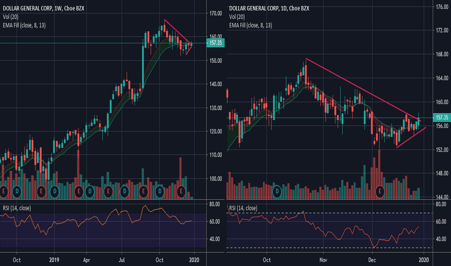This screenshot has width=451, height=266.
Task: Click the 176.00 price axis value
Action: [x=442, y=7]
